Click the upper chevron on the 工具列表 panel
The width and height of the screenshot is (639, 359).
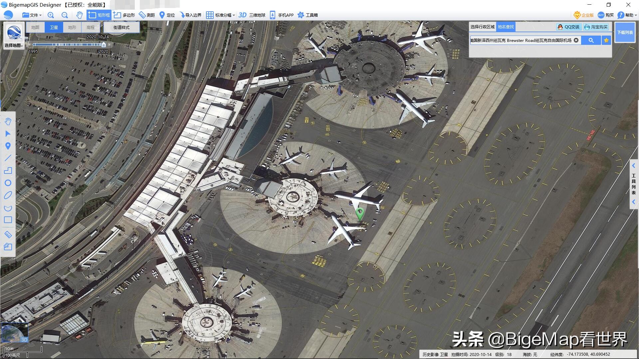634,166
